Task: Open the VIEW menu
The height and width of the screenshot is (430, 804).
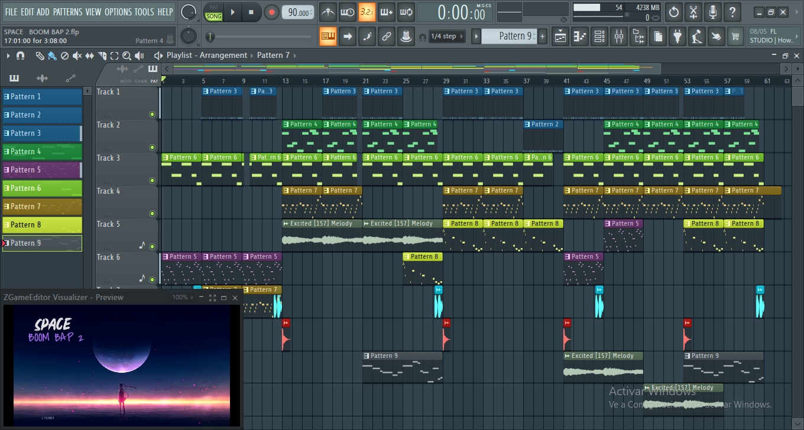Action: point(93,12)
